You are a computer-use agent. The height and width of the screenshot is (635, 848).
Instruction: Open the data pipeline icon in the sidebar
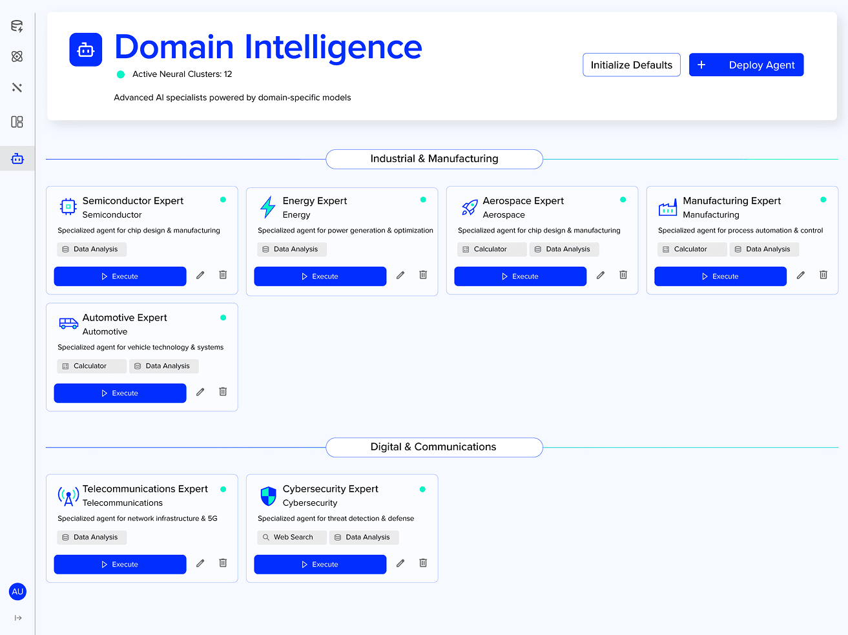[17, 26]
